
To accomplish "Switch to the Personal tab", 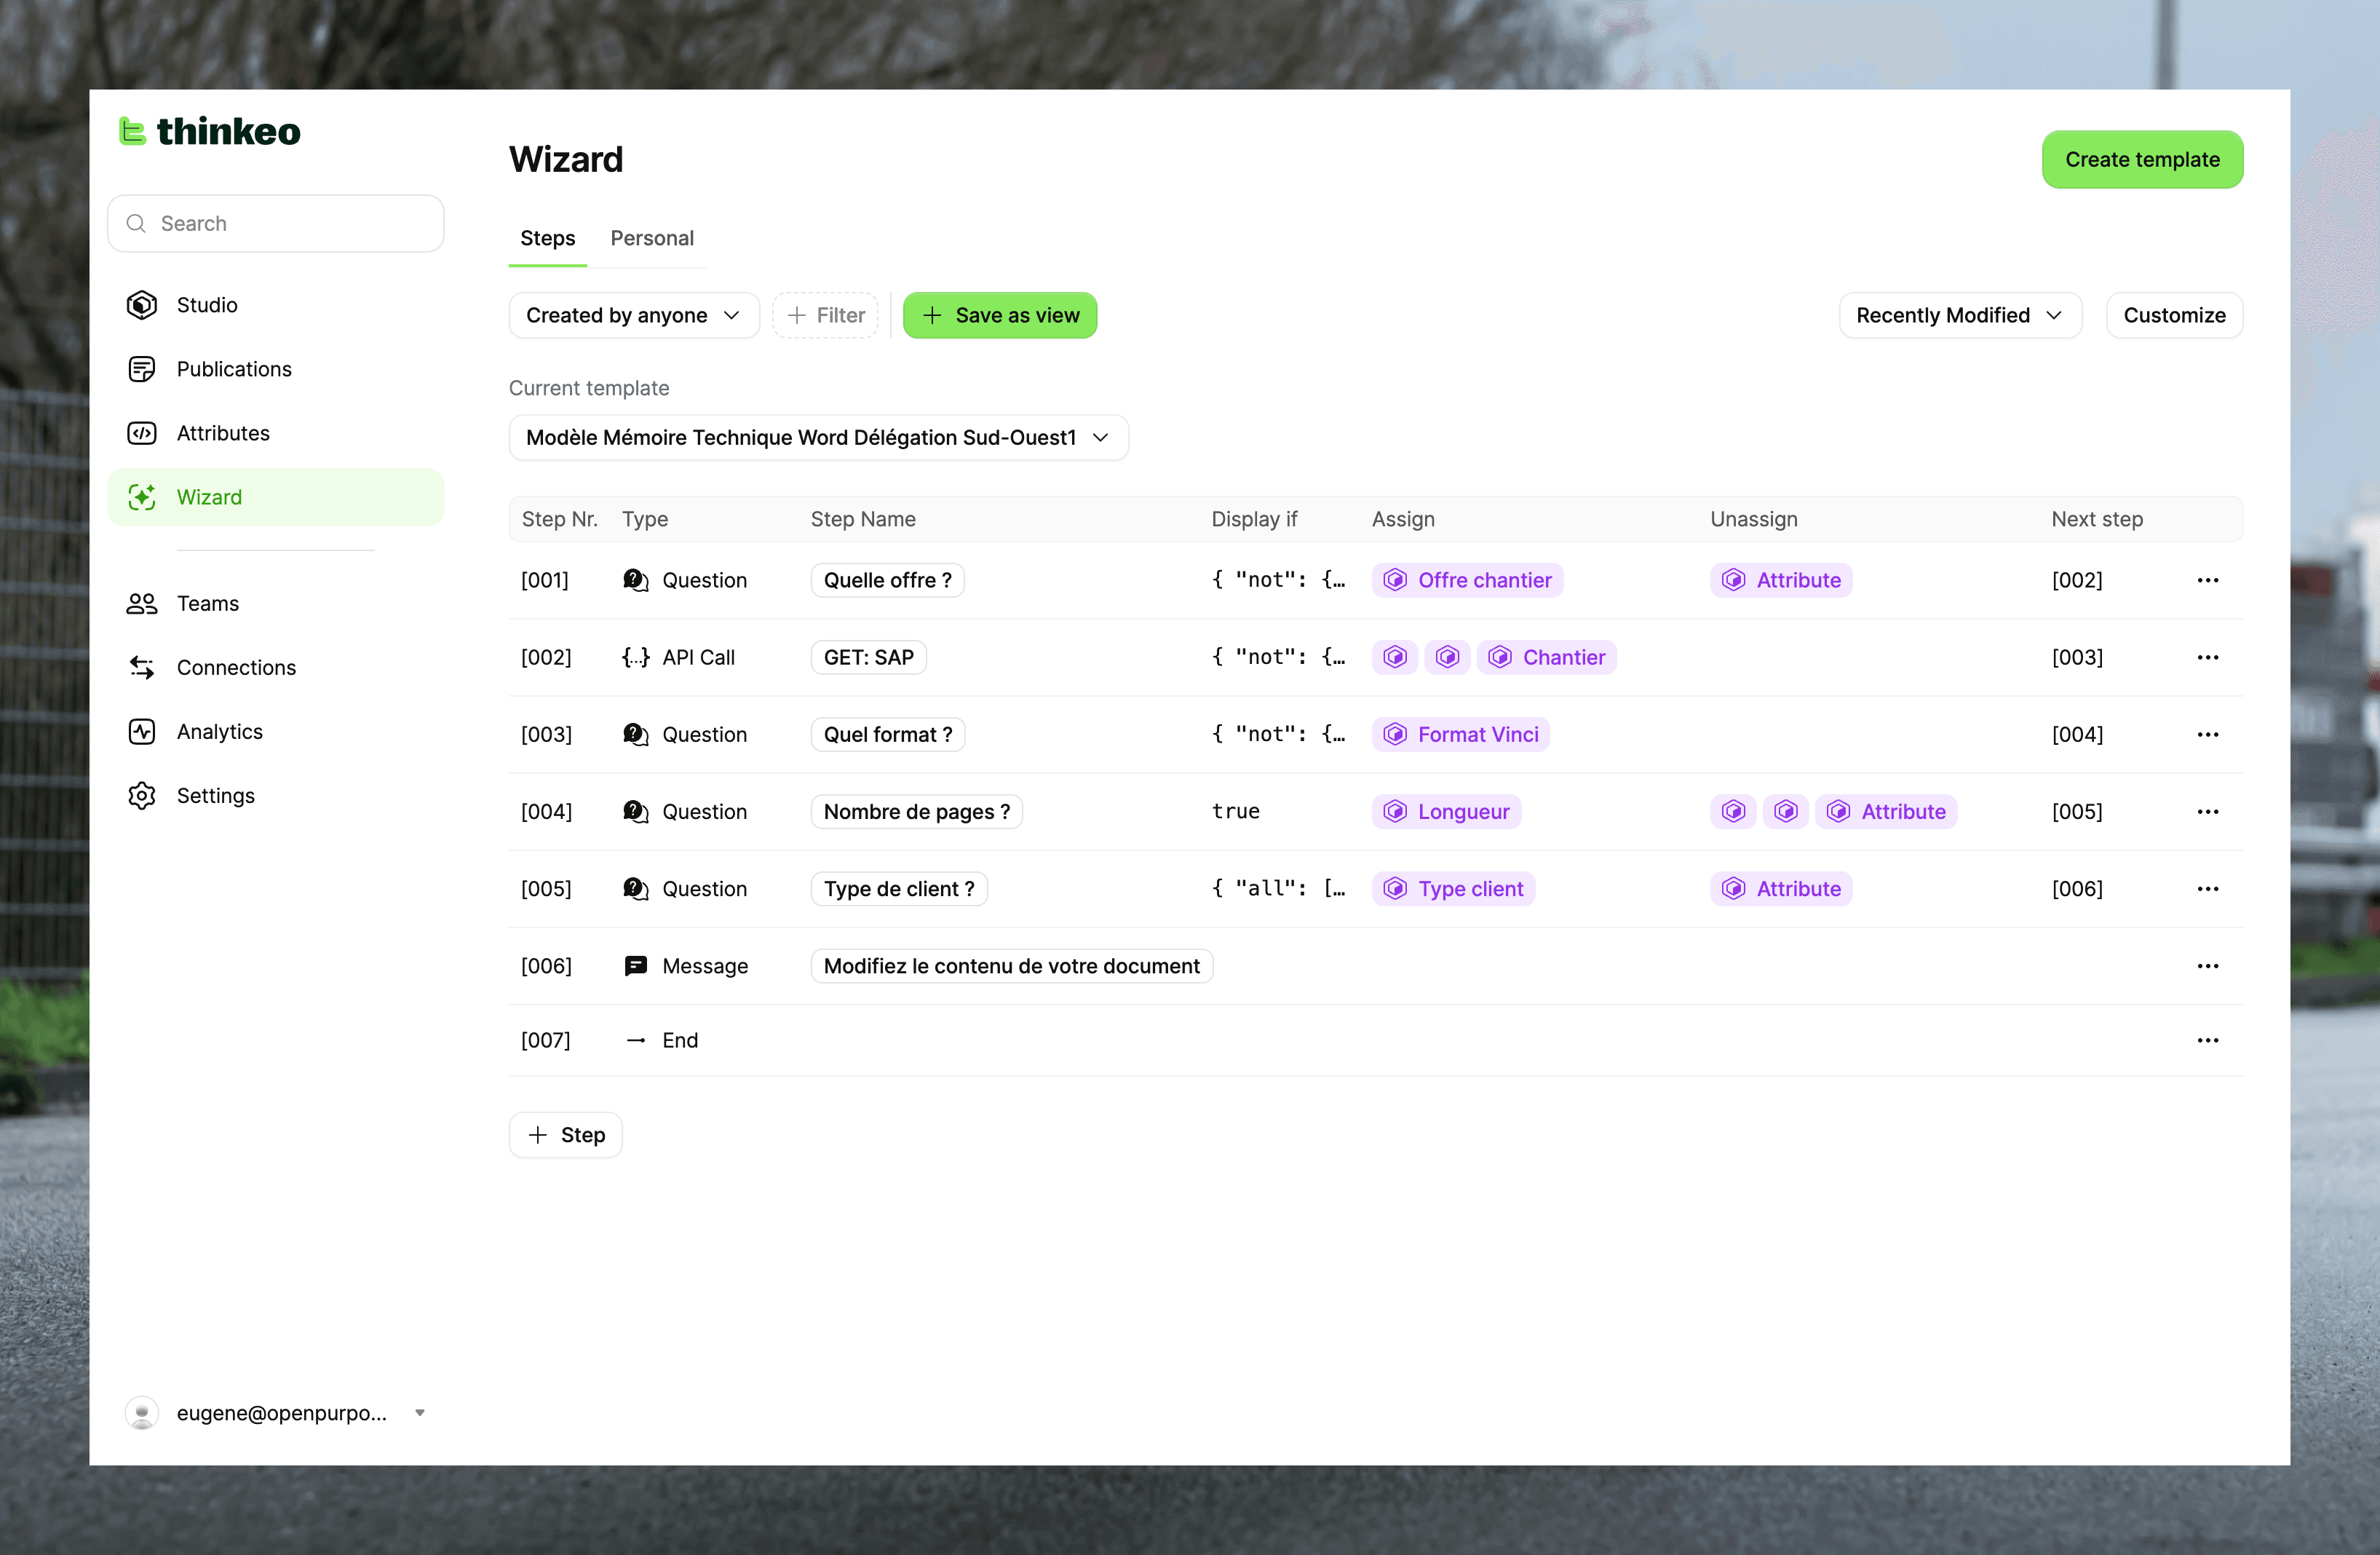I will (651, 238).
